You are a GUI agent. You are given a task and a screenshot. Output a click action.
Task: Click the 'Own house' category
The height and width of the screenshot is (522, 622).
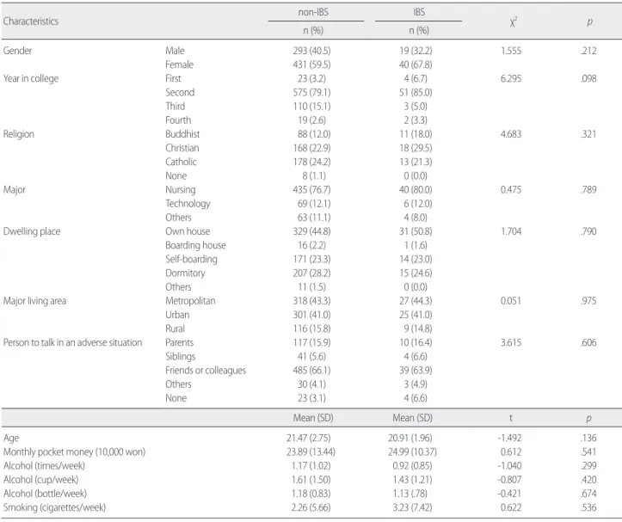188,231
